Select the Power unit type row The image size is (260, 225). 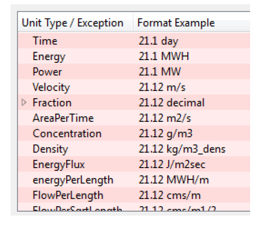point(47,72)
